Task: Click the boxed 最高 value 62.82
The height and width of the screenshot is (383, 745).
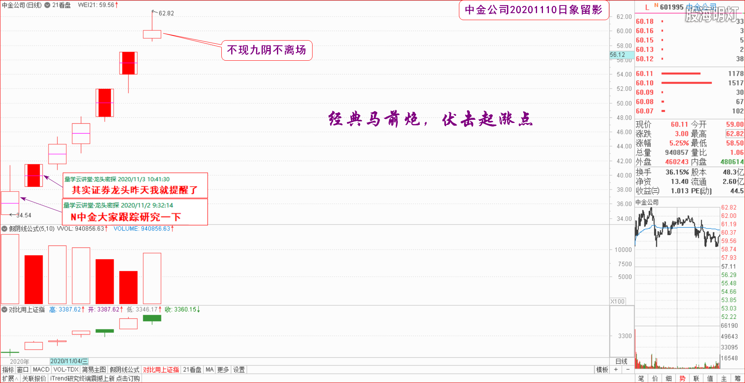Action: (735, 134)
